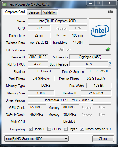Open the Intel HD Graphics 4000 dropdown
The image size is (118, 147).
[36, 139]
